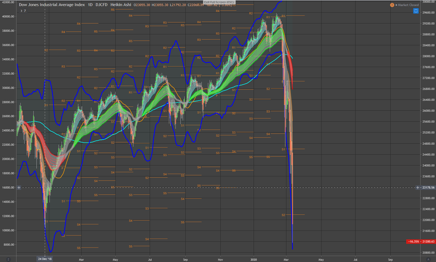Click the Exit Full Screen (ESC) tooltip
Viewport: 436px width, 262px height.
click(x=219, y=2)
